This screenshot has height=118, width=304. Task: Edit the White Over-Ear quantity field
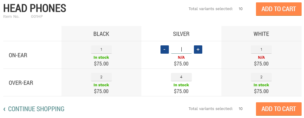[x=261, y=77]
